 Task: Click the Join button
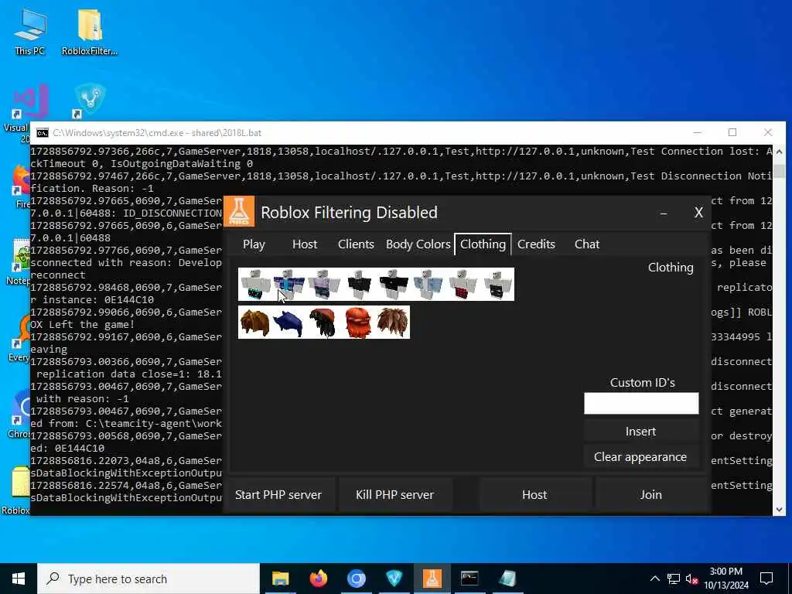coord(651,494)
